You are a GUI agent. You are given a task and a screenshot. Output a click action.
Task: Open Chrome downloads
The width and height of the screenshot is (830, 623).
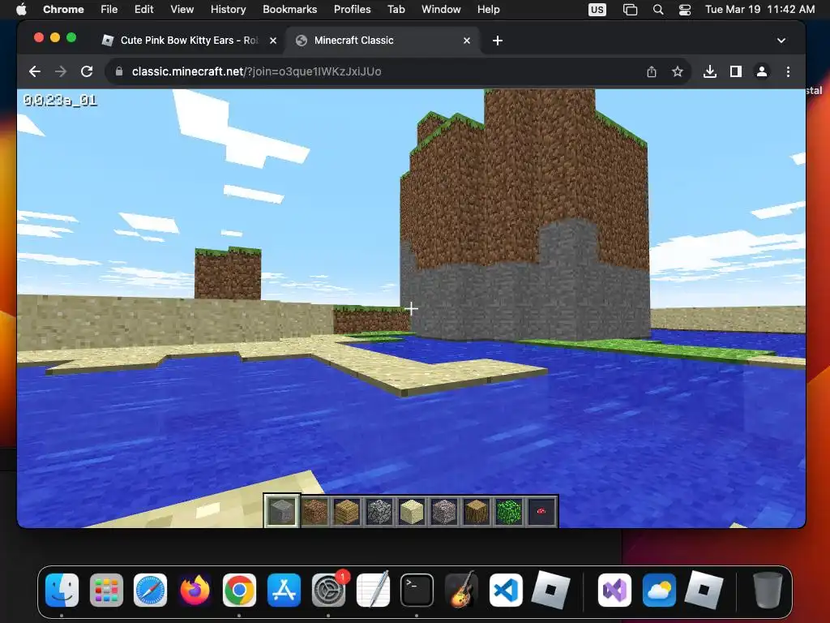click(710, 71)
